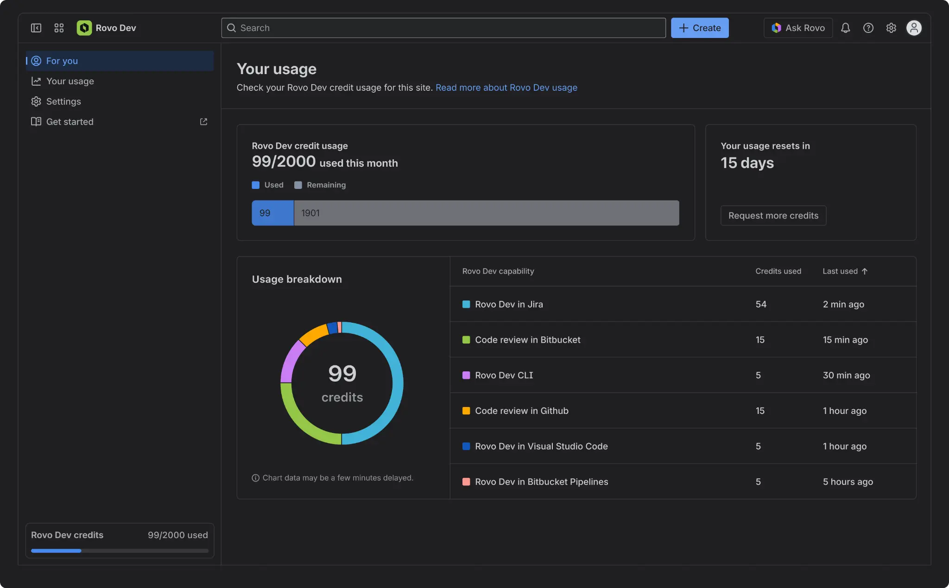The image size is (949, 588).
Task: Open the notifications bell
Action: click(x=845, y=28)
